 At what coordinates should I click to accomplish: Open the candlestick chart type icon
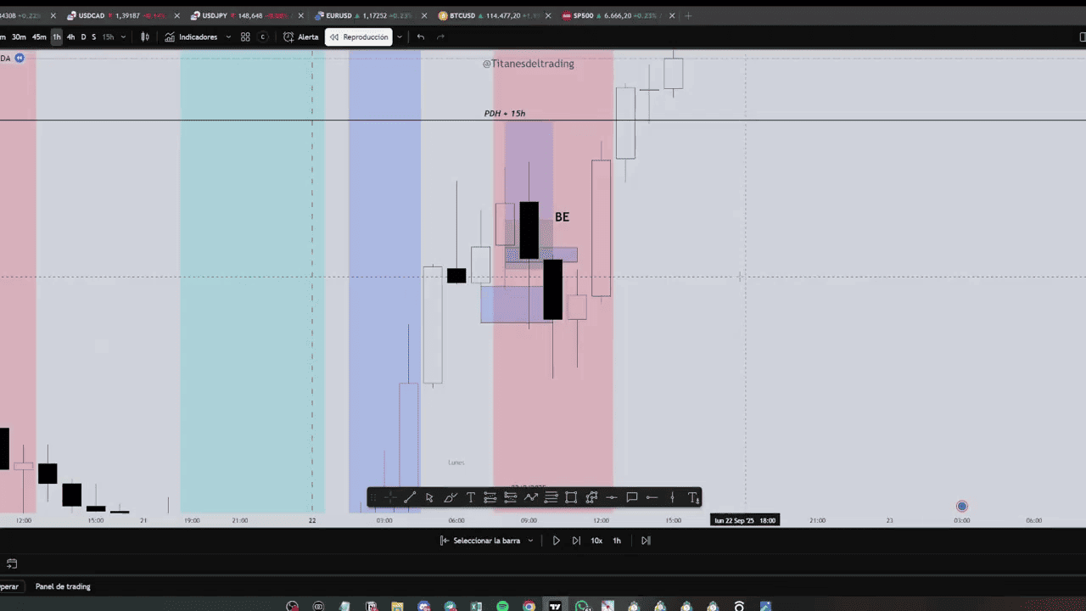tap(145, 36)
